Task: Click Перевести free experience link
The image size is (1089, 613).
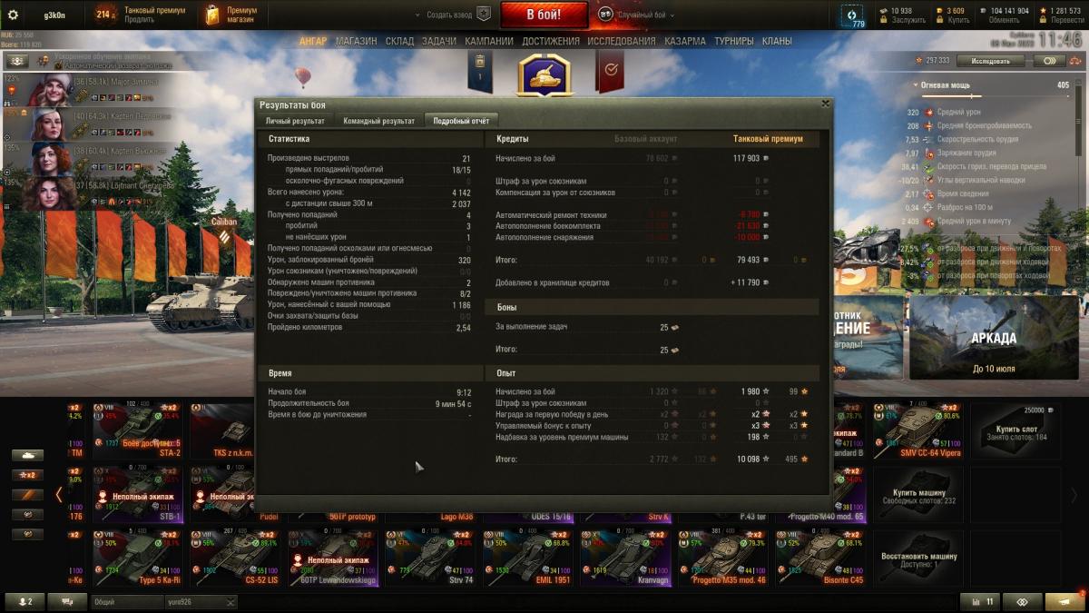Action: (1066, 20)
